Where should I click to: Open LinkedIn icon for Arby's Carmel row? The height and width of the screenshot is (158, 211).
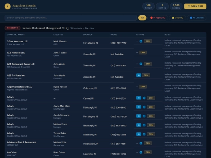tap(138, 98)
